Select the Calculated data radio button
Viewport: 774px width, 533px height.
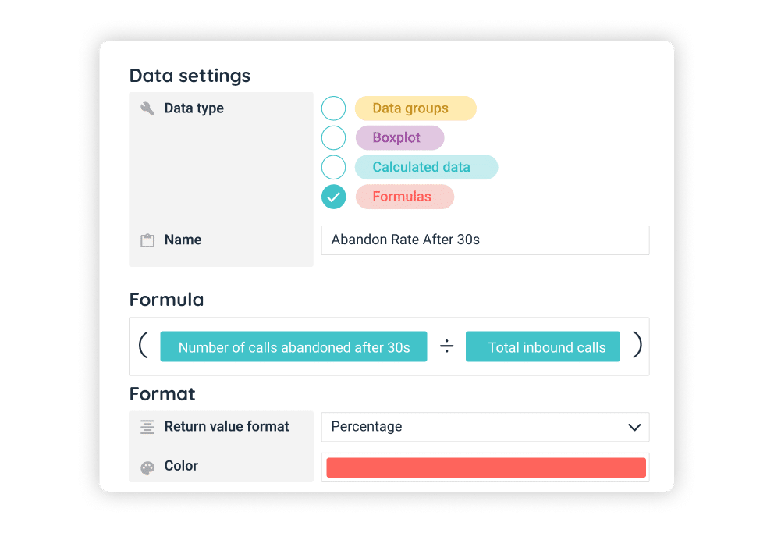tap(333, 167)
